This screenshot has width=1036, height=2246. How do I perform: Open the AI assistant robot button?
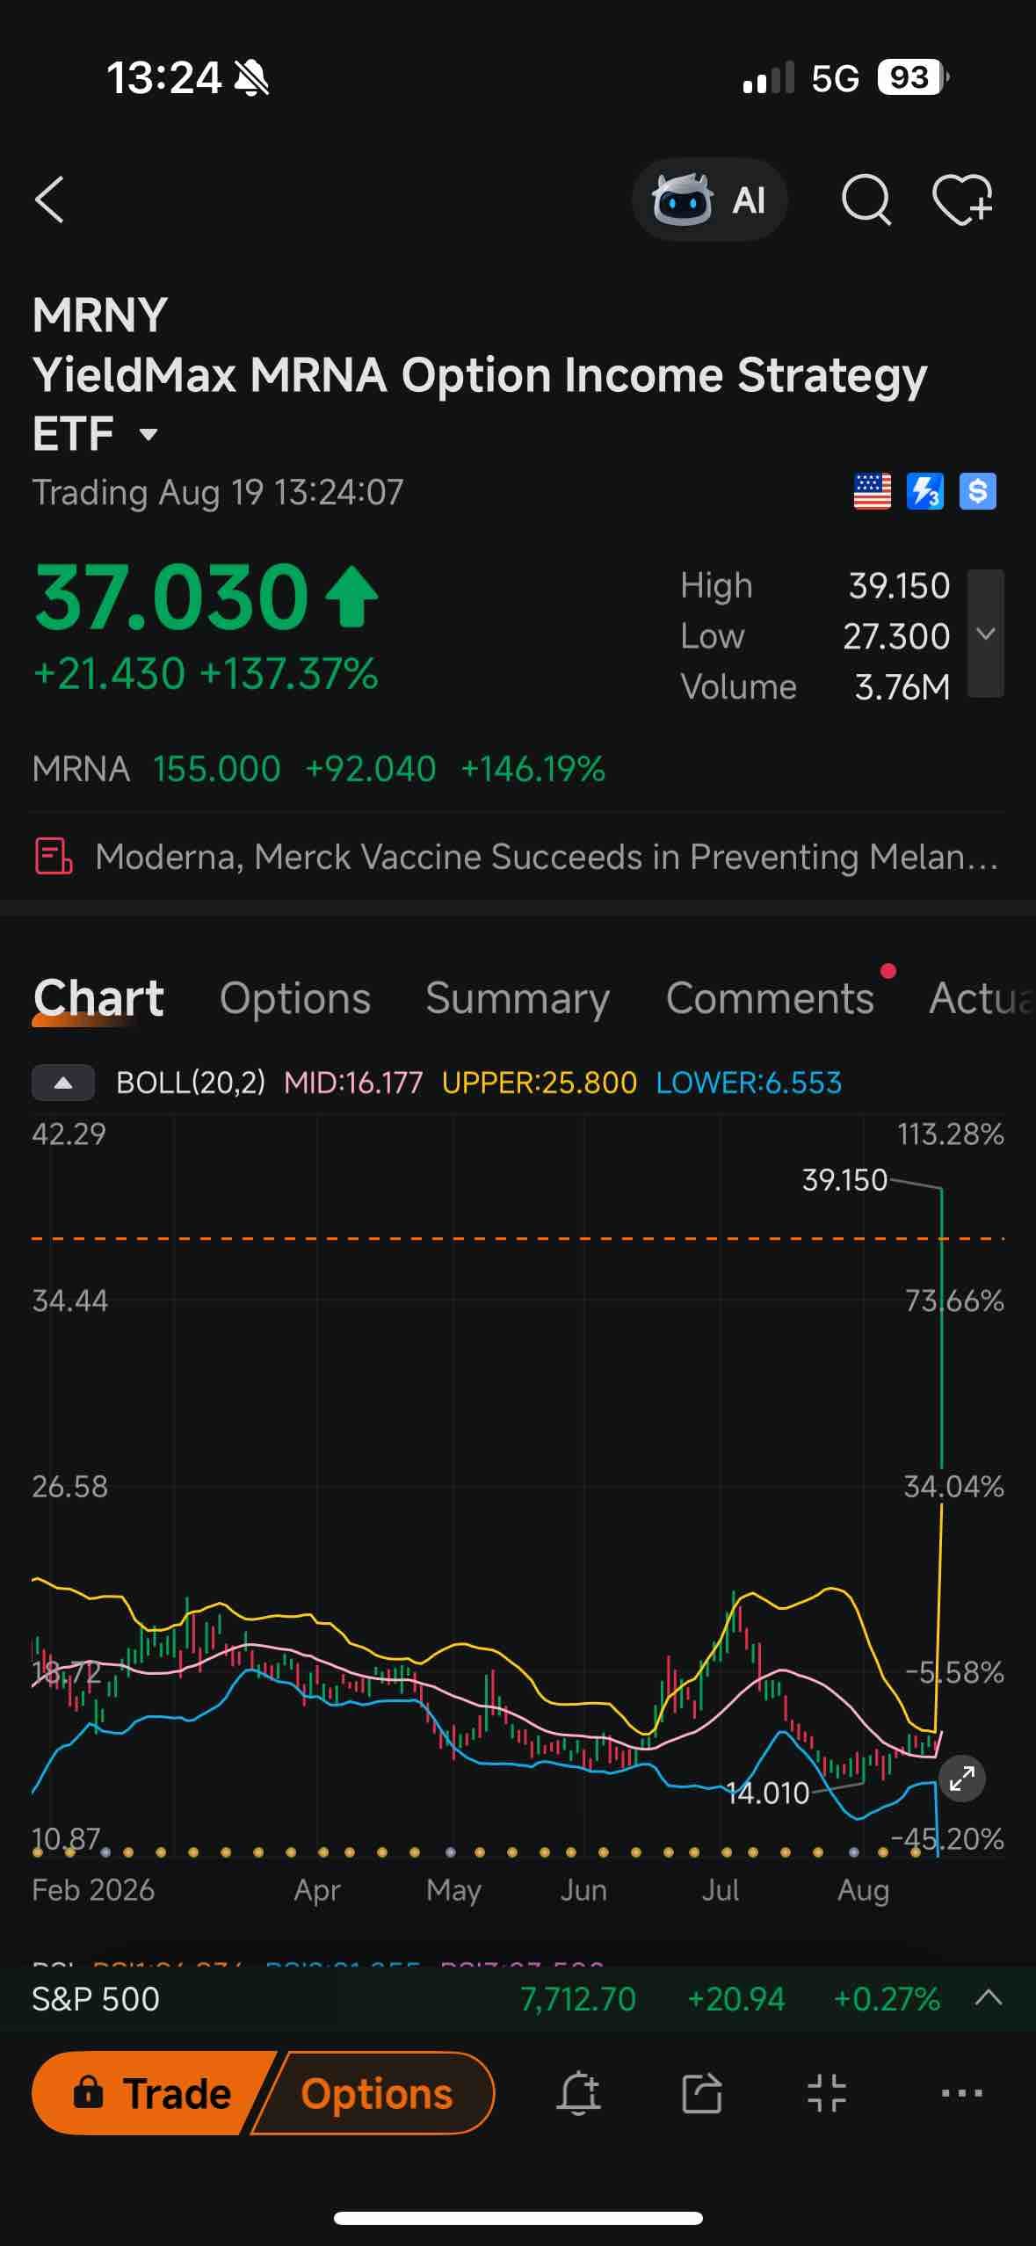709,200
